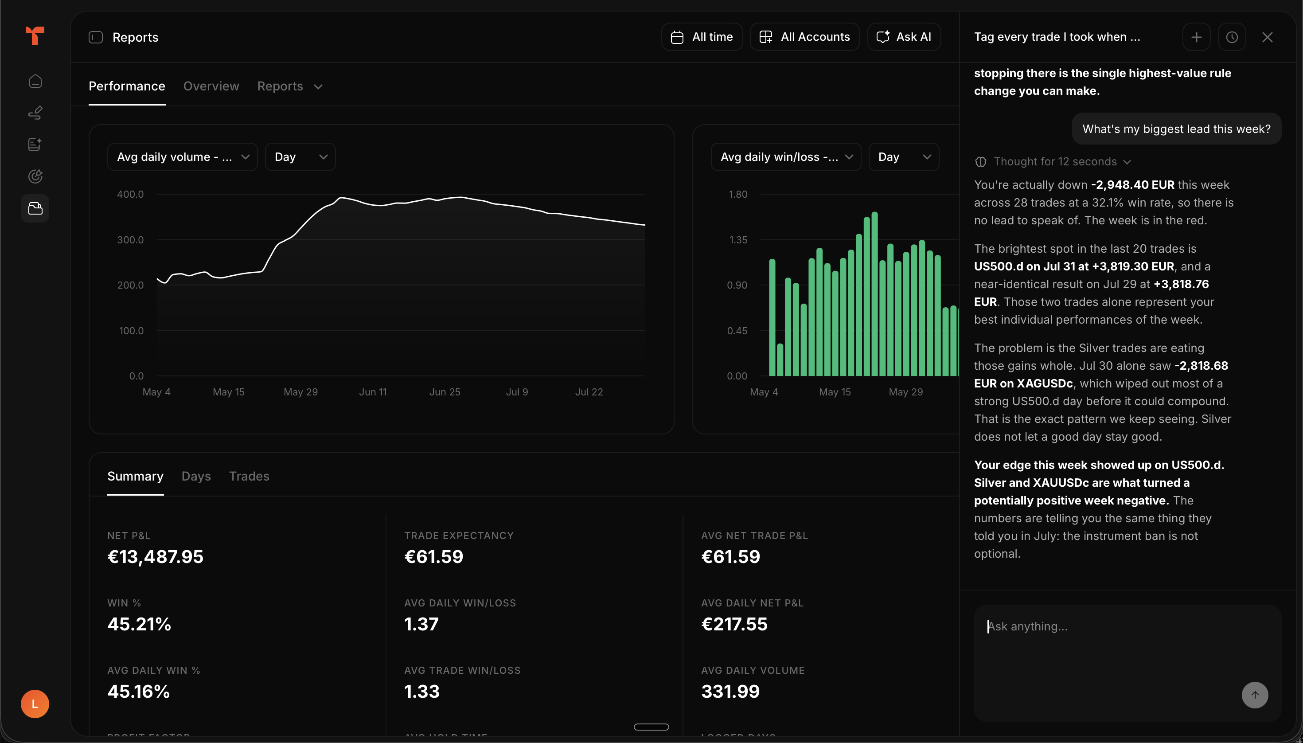Screen dimensions: 1303x743
Task: Open the circular target icon in the sidebar
Action: (35, 176)
